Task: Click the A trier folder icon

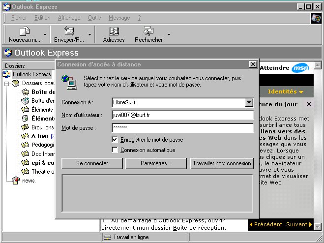Action: click(25, 136)
